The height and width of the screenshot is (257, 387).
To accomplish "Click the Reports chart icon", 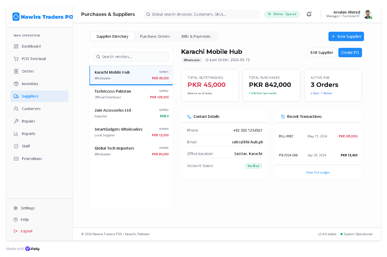I will 16,134.
